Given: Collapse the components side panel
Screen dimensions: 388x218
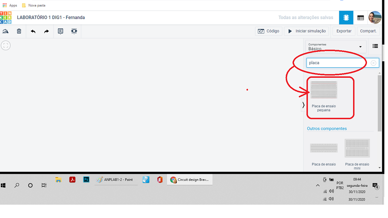Looking at the screenshot, I should [x=303, y=105].
